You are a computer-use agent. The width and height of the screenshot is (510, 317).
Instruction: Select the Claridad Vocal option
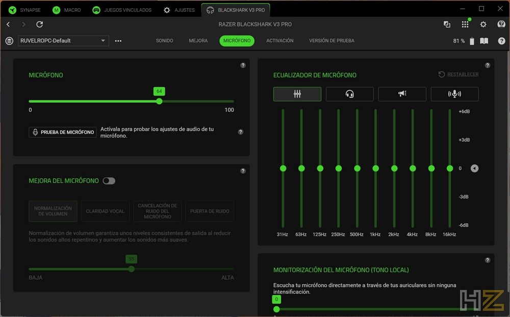105,211
